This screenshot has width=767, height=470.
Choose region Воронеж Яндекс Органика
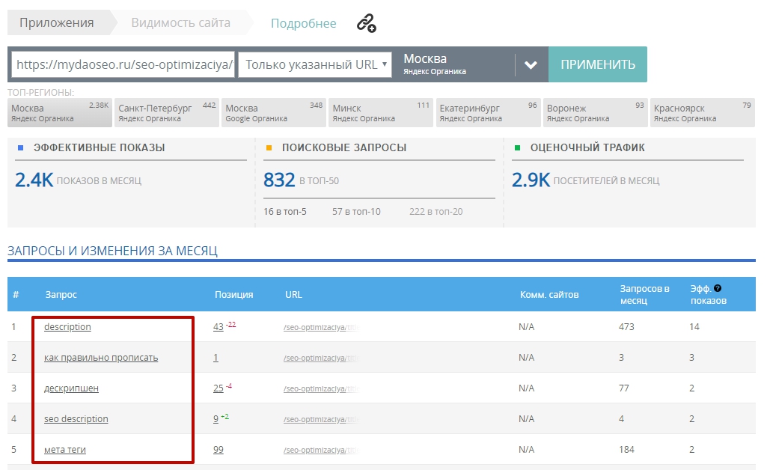[x=596, y=113]
